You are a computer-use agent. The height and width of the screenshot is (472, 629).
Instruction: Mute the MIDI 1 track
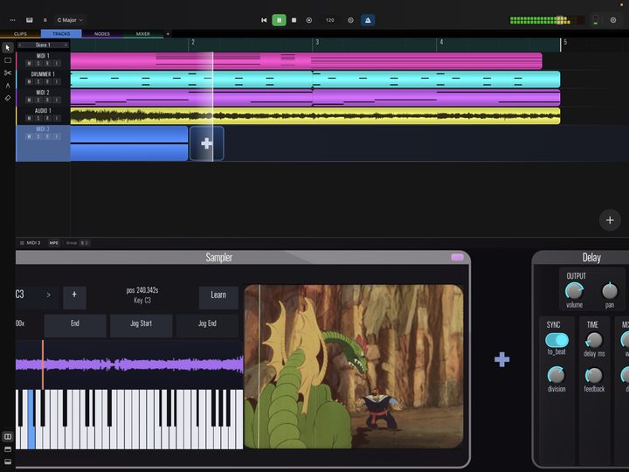coord(29,64)
